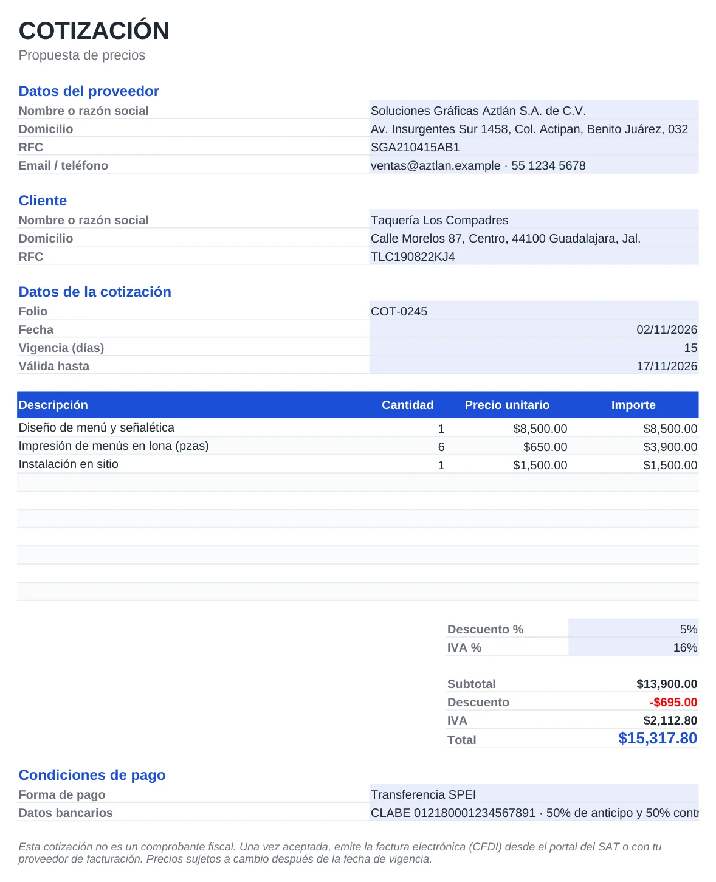The image size is (716, 882).
Task: Click the 'Descuento %' label
Action: tap(485, 629)
